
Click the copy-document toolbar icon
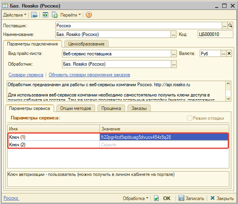(54, 15)
